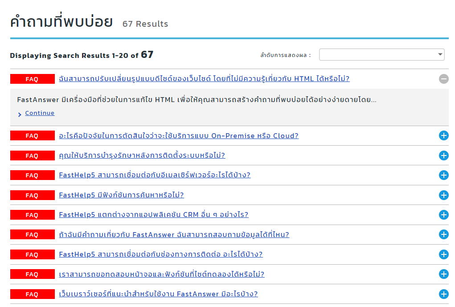The height and width of the screenshot is (307, 455).
Task: Click the plus icon beside the On-Premise vs Cloud question
Action: click(443, 136)
